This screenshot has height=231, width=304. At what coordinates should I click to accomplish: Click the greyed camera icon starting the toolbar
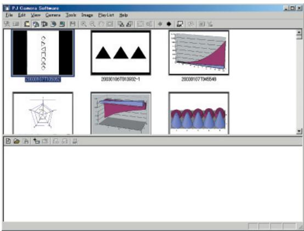coord(7,24)
